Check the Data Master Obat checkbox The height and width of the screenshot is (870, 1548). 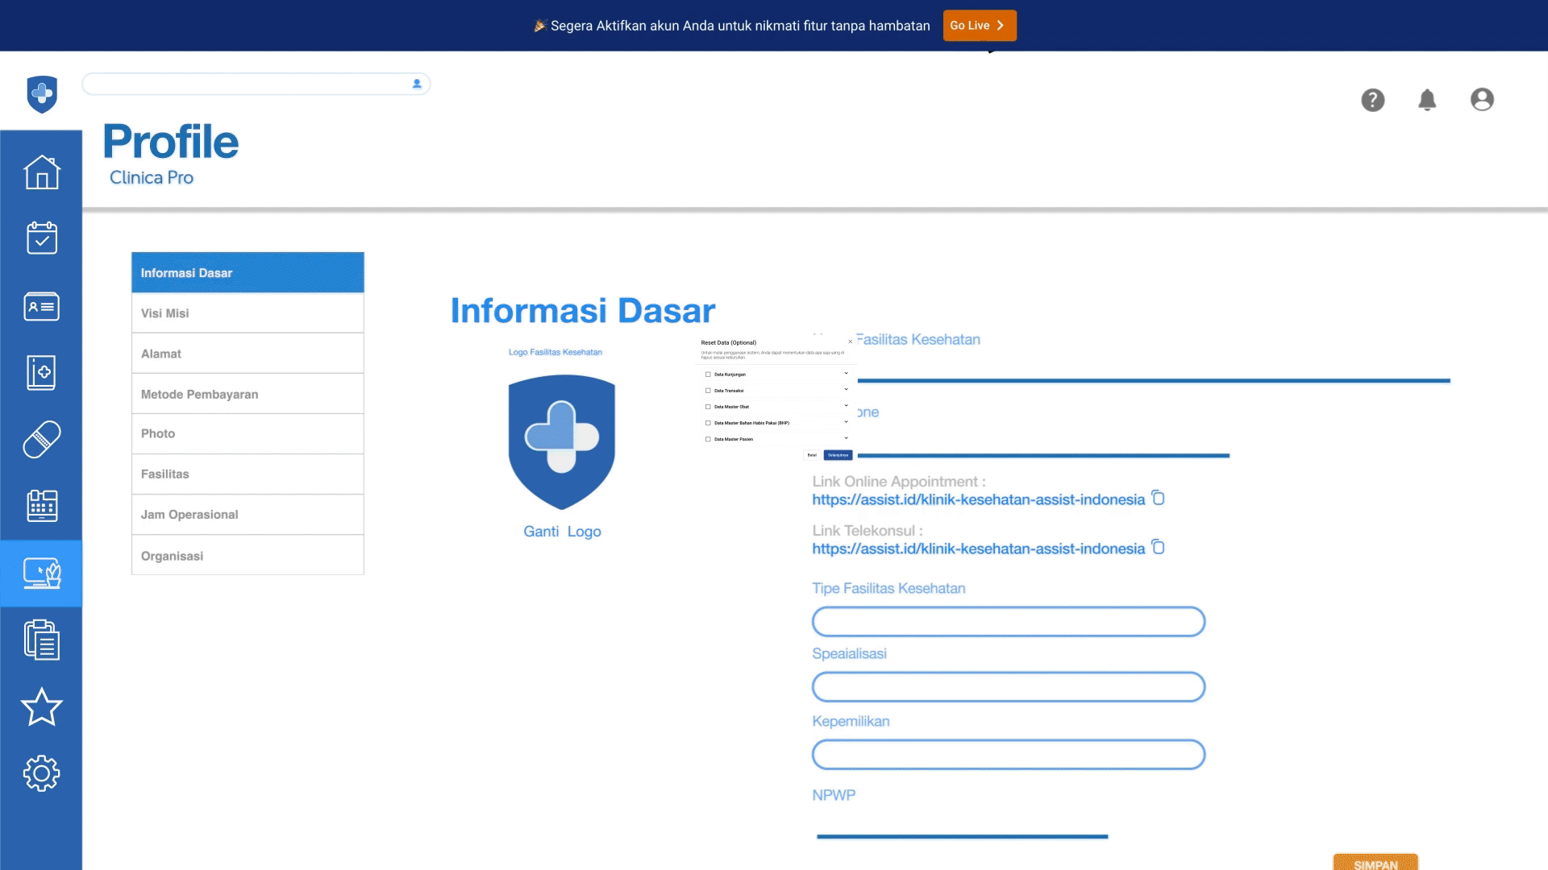708,407
